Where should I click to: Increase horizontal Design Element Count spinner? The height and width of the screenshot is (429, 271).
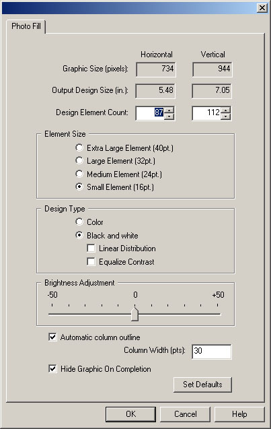click(169, 110)
